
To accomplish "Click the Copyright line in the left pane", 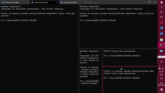I will click(x=32, y=9).
